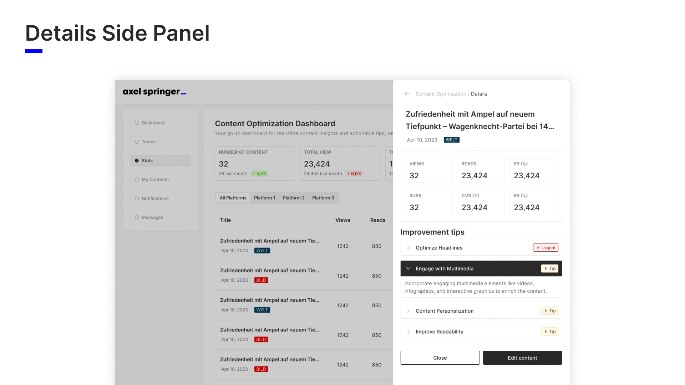Collapse the Engage with Multimedia tip
Image resolution: width=685 pixels, height=385 pixels.
409,268
